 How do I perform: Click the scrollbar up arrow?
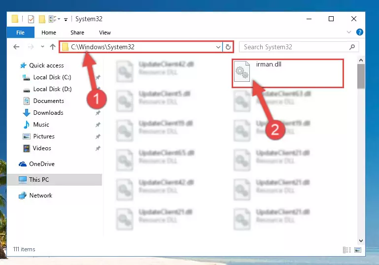point(361,60)
